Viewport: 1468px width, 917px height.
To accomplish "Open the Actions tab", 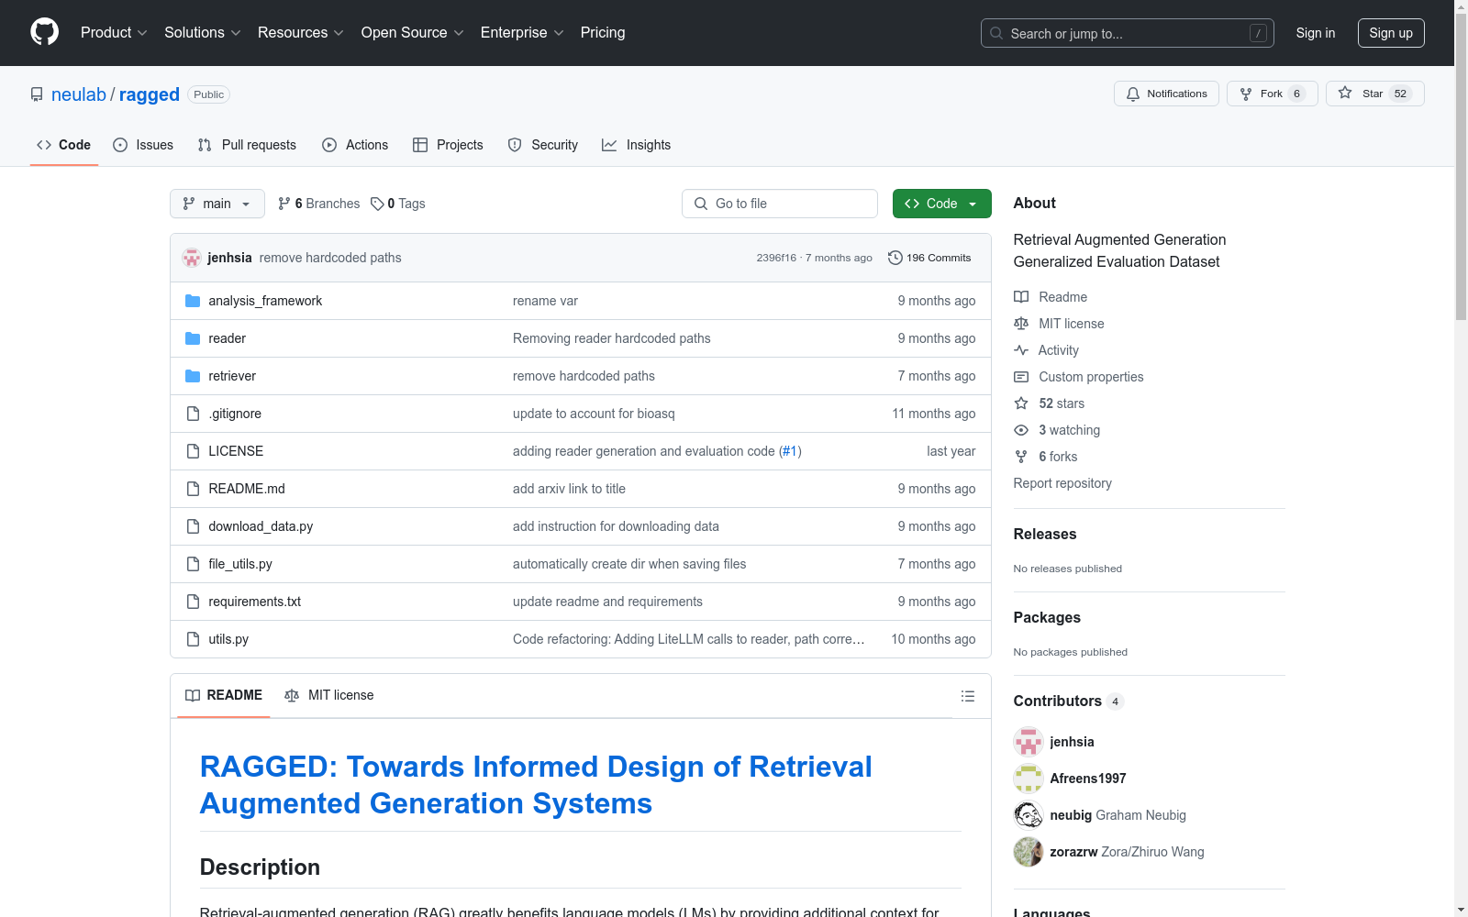I will pos(355,145).
